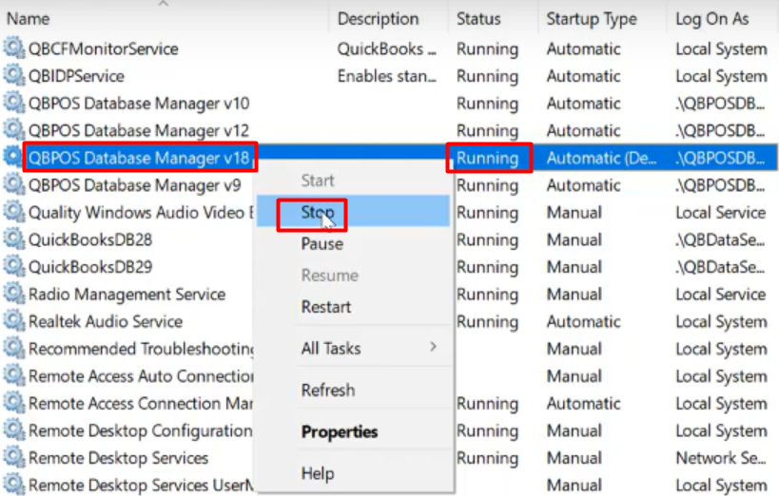
Task: Click Running status of QBPOS Database Manager v18
Action: point(487,158)
